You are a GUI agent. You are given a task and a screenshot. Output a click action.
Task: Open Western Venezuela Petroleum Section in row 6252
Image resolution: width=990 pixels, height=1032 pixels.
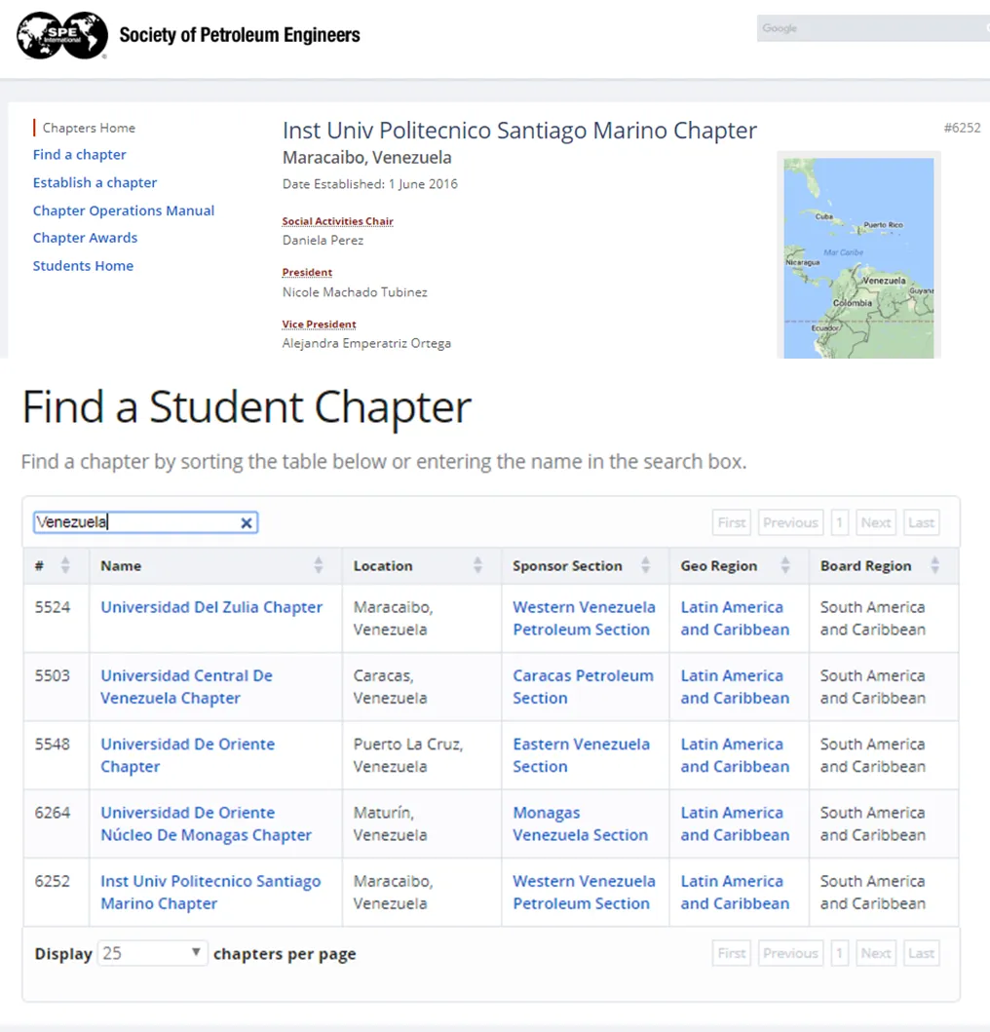pyautogui.click(x=584, y=892)
